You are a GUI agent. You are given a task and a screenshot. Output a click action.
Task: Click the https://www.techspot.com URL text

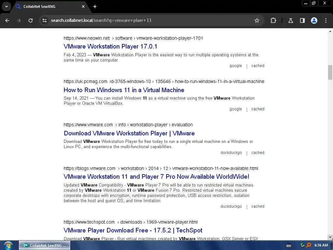(89, 222)
